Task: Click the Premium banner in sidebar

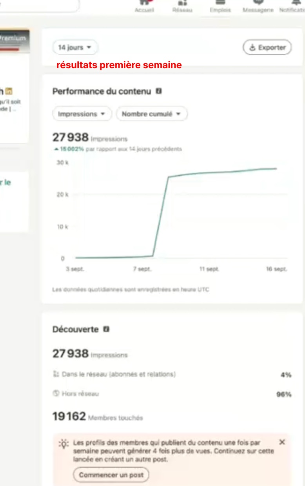Action: coord(15,40)
